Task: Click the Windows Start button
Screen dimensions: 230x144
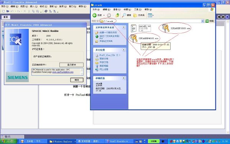Action: click(8, 141)
